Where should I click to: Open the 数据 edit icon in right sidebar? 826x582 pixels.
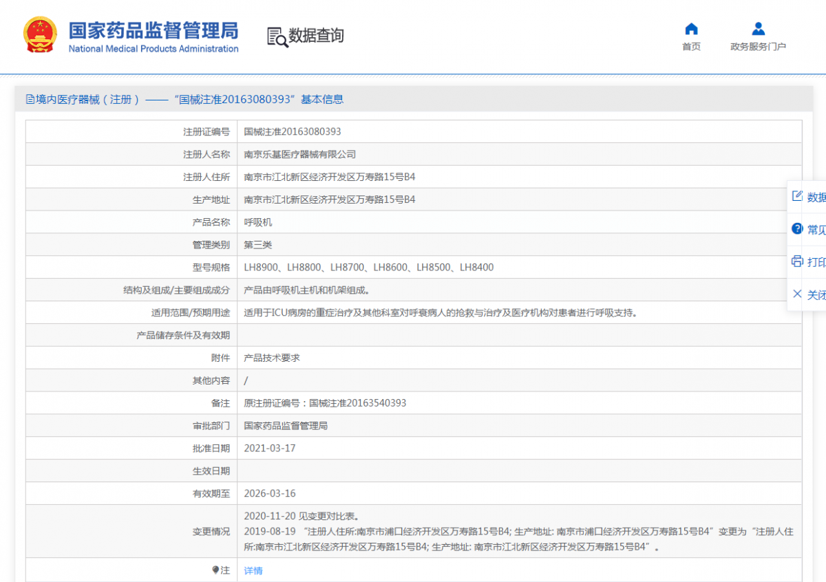pos(796,196)
